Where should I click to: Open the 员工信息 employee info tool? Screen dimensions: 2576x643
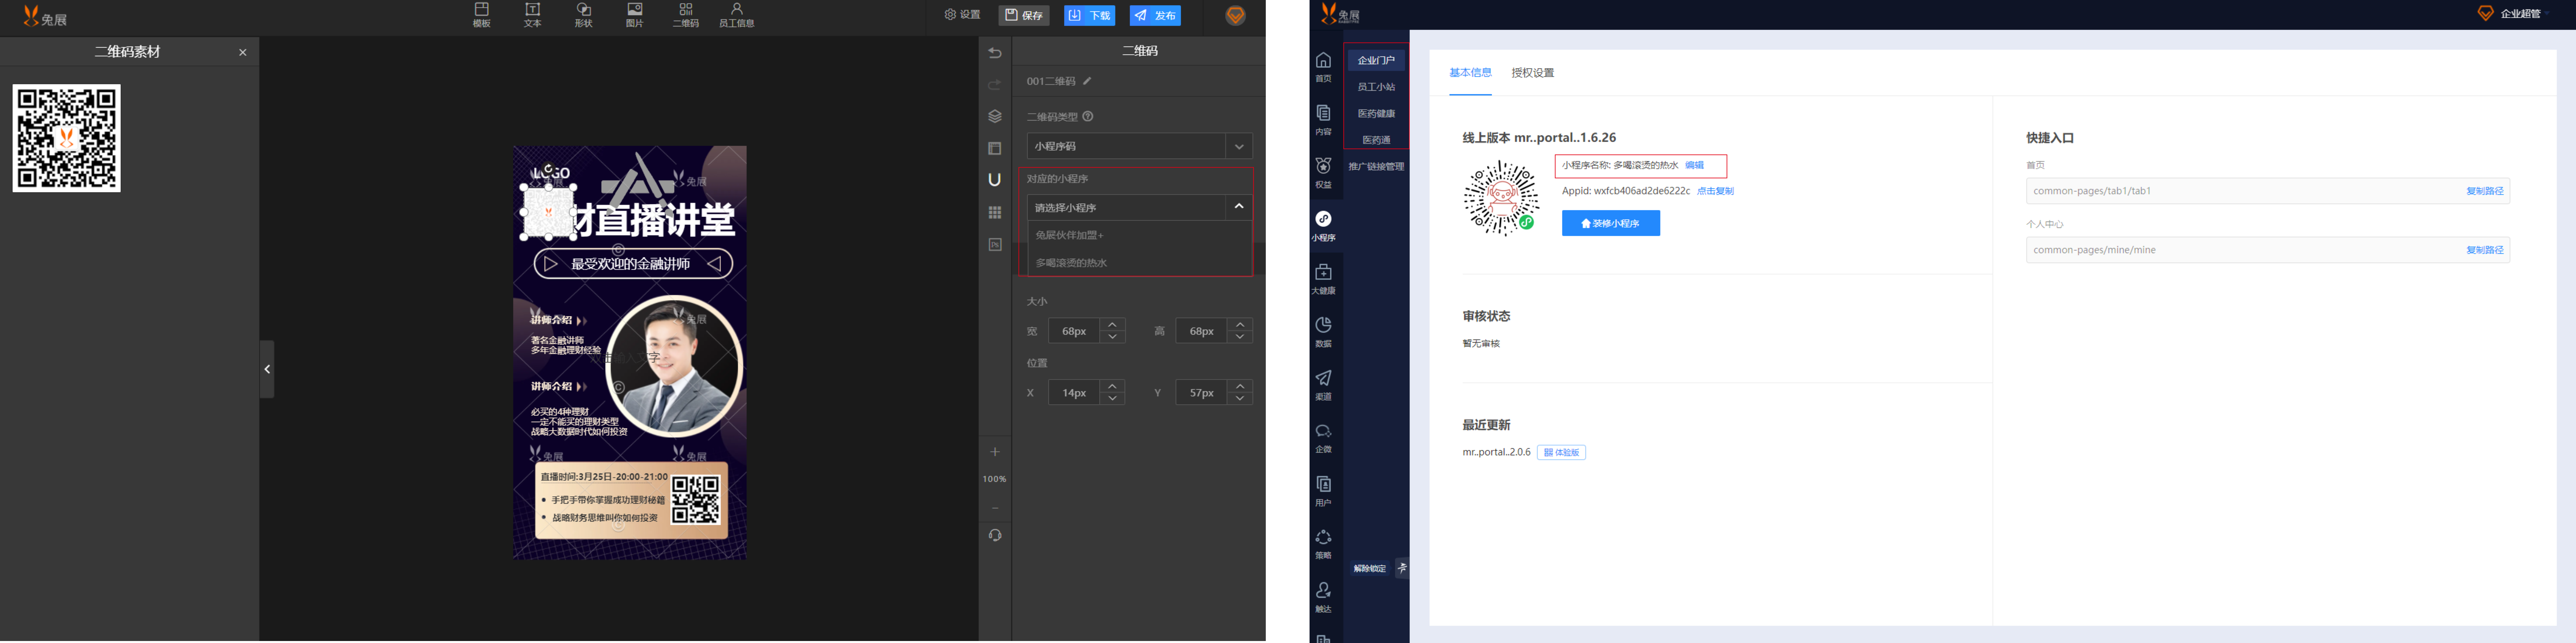point(737,15)
